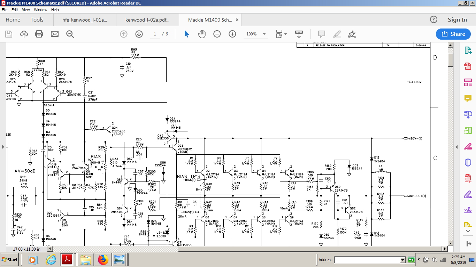476x267 pixels.
Task: Click the page number input field
Action: click(155, 34)
